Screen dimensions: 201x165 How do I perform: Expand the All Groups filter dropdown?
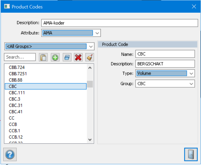[91, 46]
